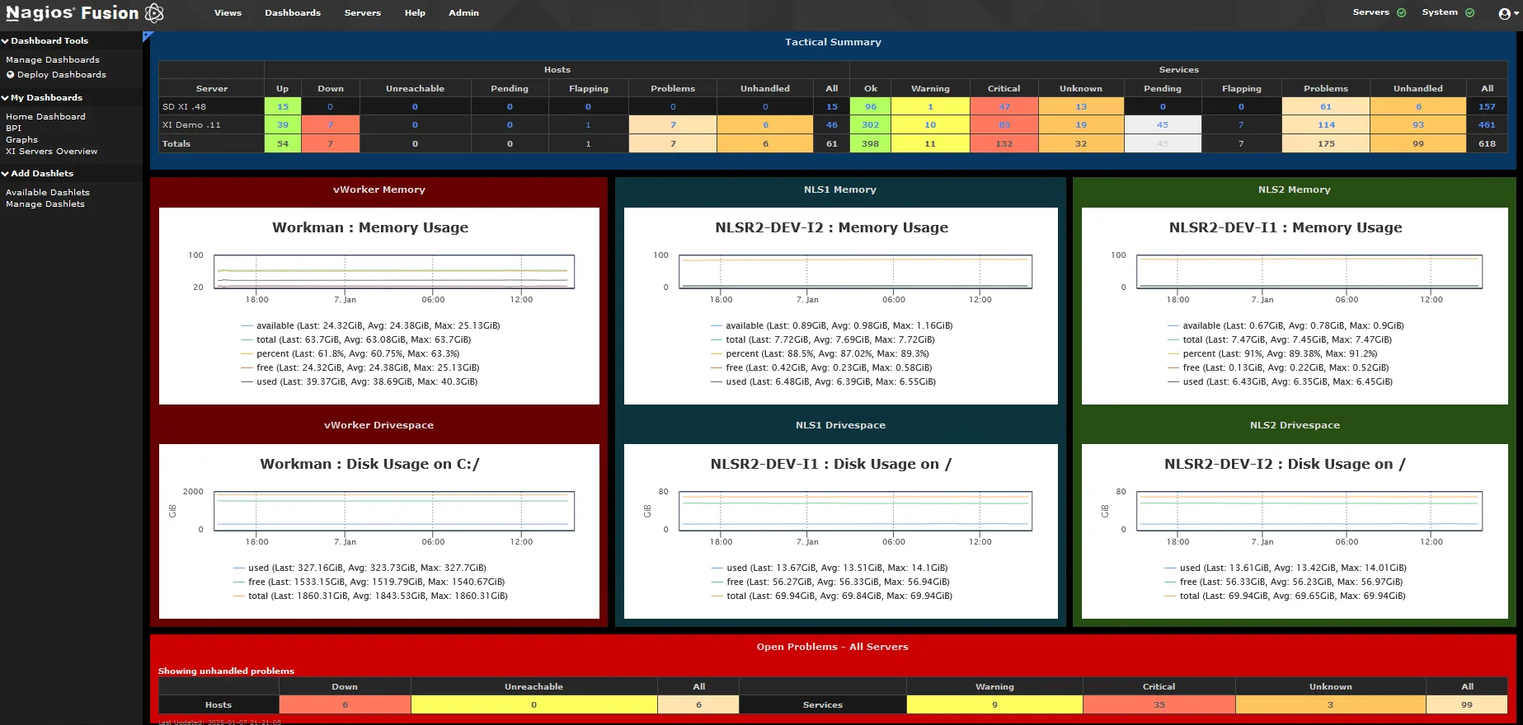The image size is (1523, 725).
Task: Click the blue corner pin on Tactical Summary
Action: [147, 35]
